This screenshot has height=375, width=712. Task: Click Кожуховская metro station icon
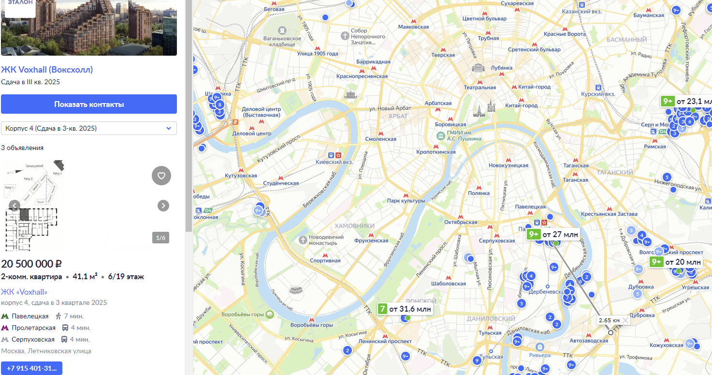click(x=667, y=339)
